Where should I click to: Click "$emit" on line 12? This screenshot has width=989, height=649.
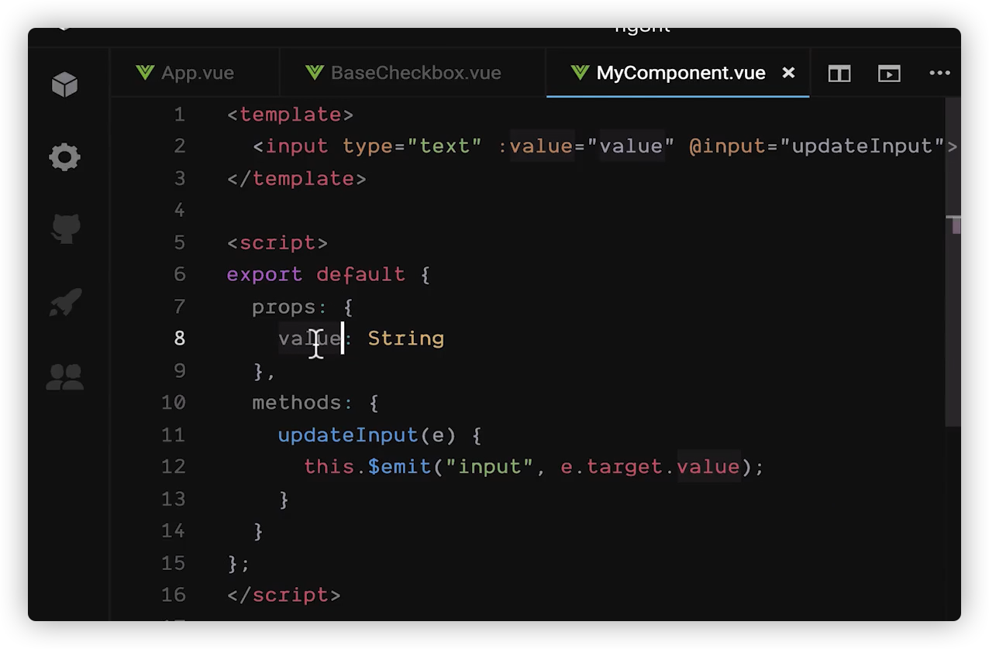[x=399, y=466]
